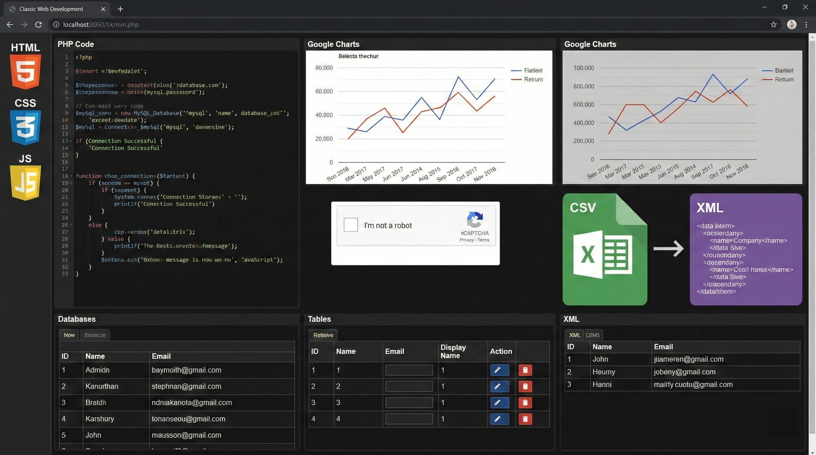Open the Retmive tab in Tables
Screen dimensions: 816x455
323,335
